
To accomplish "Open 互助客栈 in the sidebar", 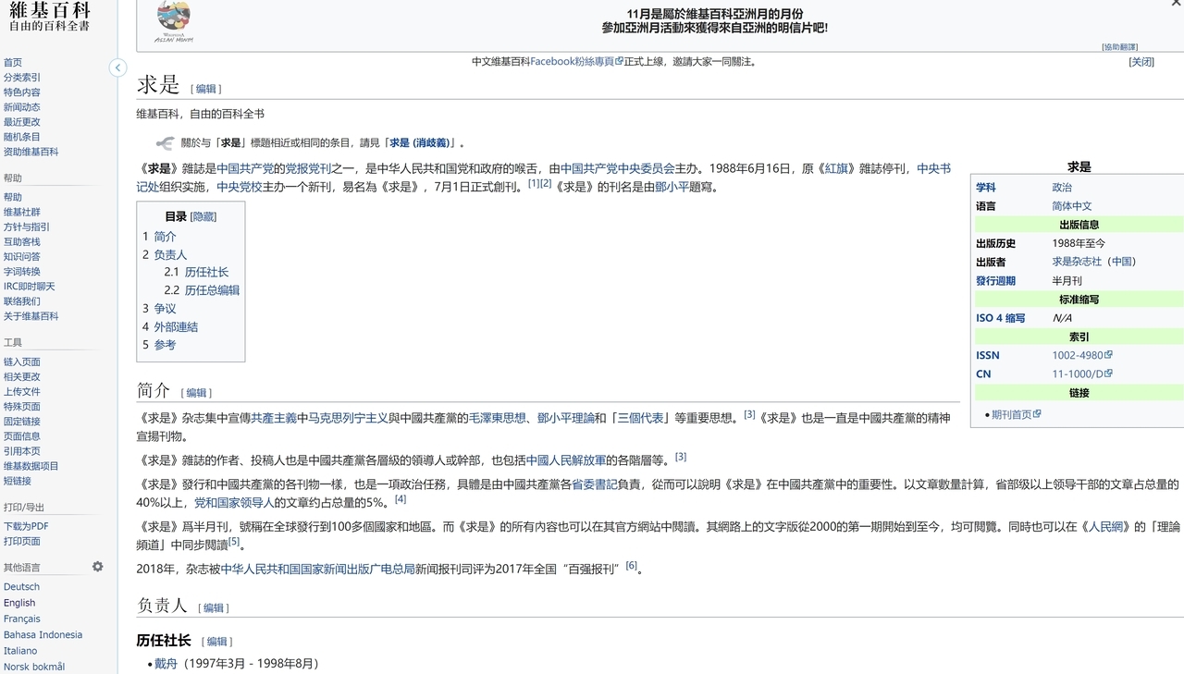I will point(22,241).
